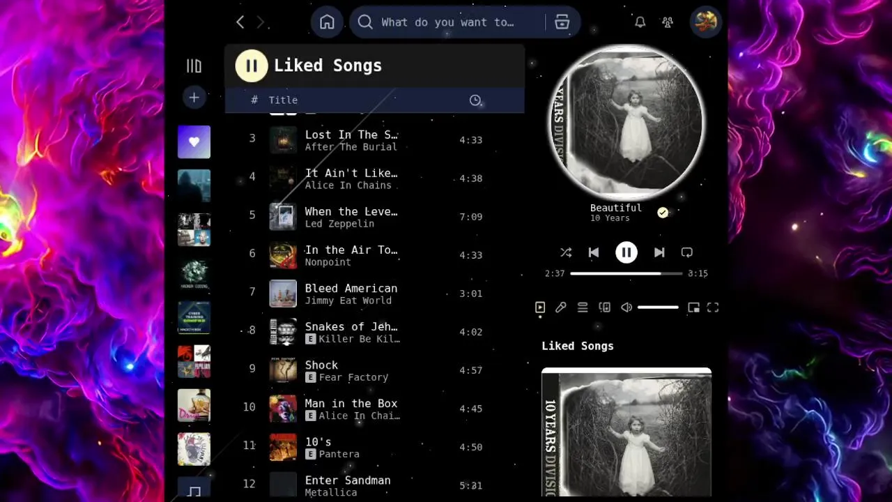Go back with the left arrow
Image resolution: width=892 pixels, height=502 pixels.
click(x=240, y=22)
